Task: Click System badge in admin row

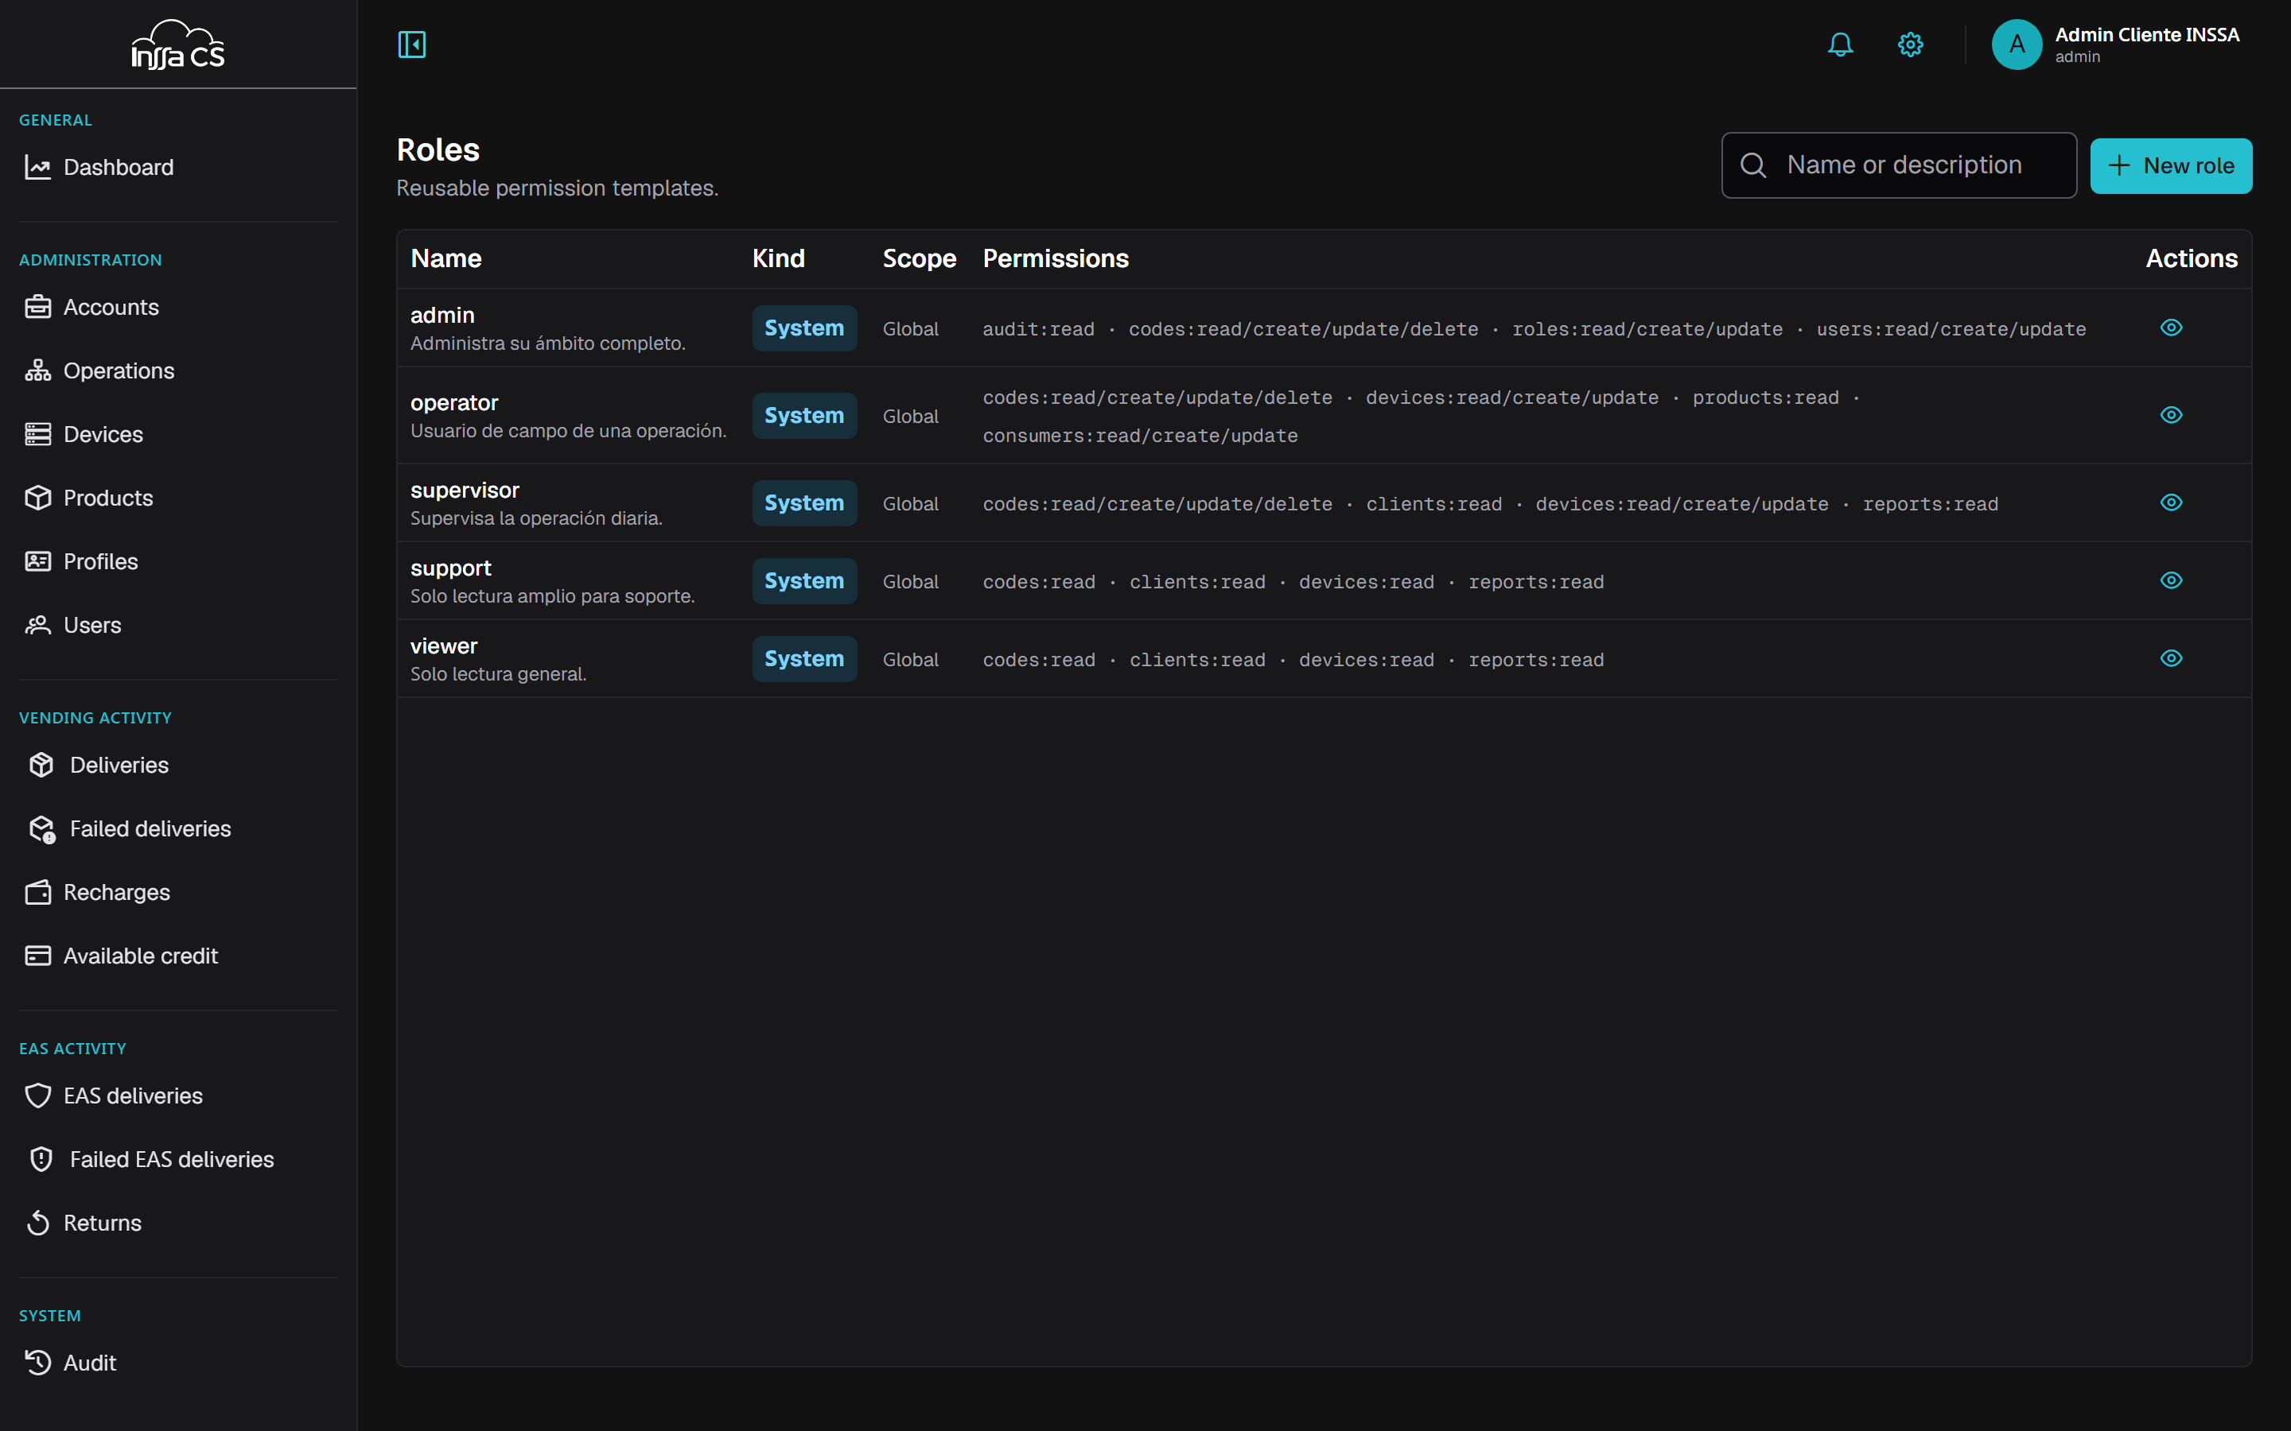Action: pos(803,328)
